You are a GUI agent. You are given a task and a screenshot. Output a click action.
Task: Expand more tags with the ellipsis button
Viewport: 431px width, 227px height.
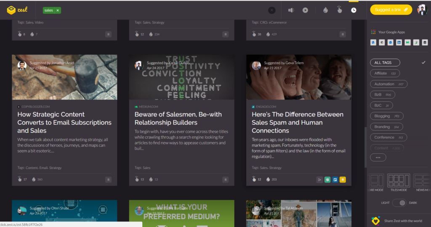click(x=378, y=158)
